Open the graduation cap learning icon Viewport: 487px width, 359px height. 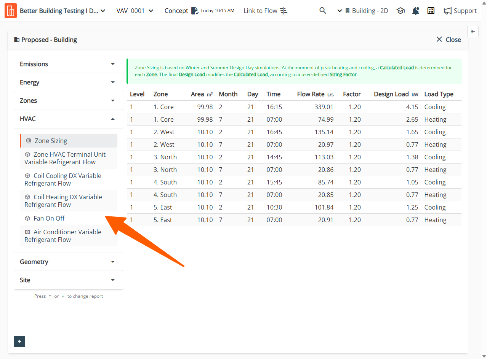(x=400, y=11)
